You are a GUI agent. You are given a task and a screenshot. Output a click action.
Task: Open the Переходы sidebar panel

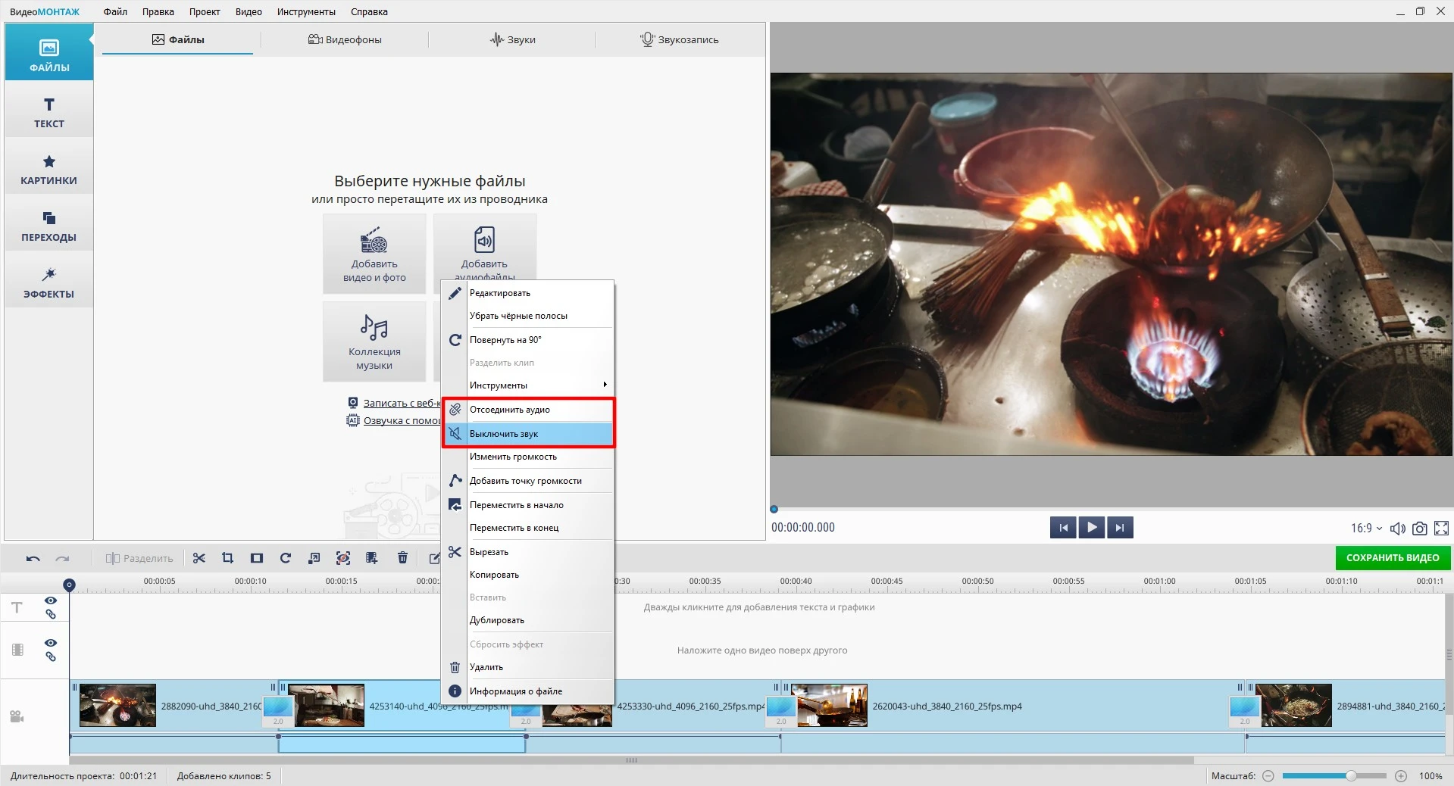tap(49, 226)
